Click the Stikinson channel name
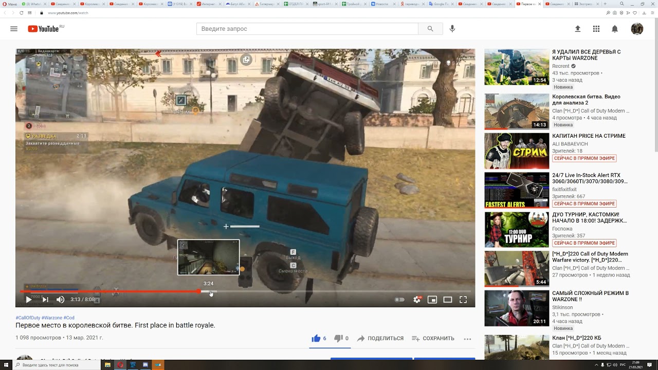 tap(562, 307)
